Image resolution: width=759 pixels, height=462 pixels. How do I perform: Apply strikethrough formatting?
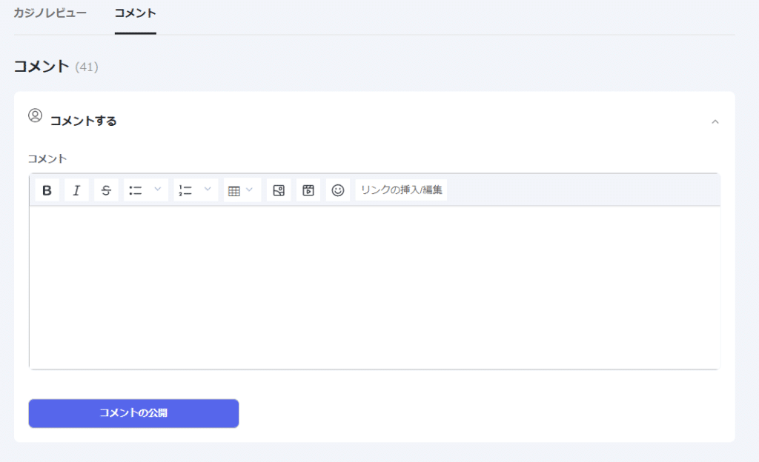click(x=106, y=190)
